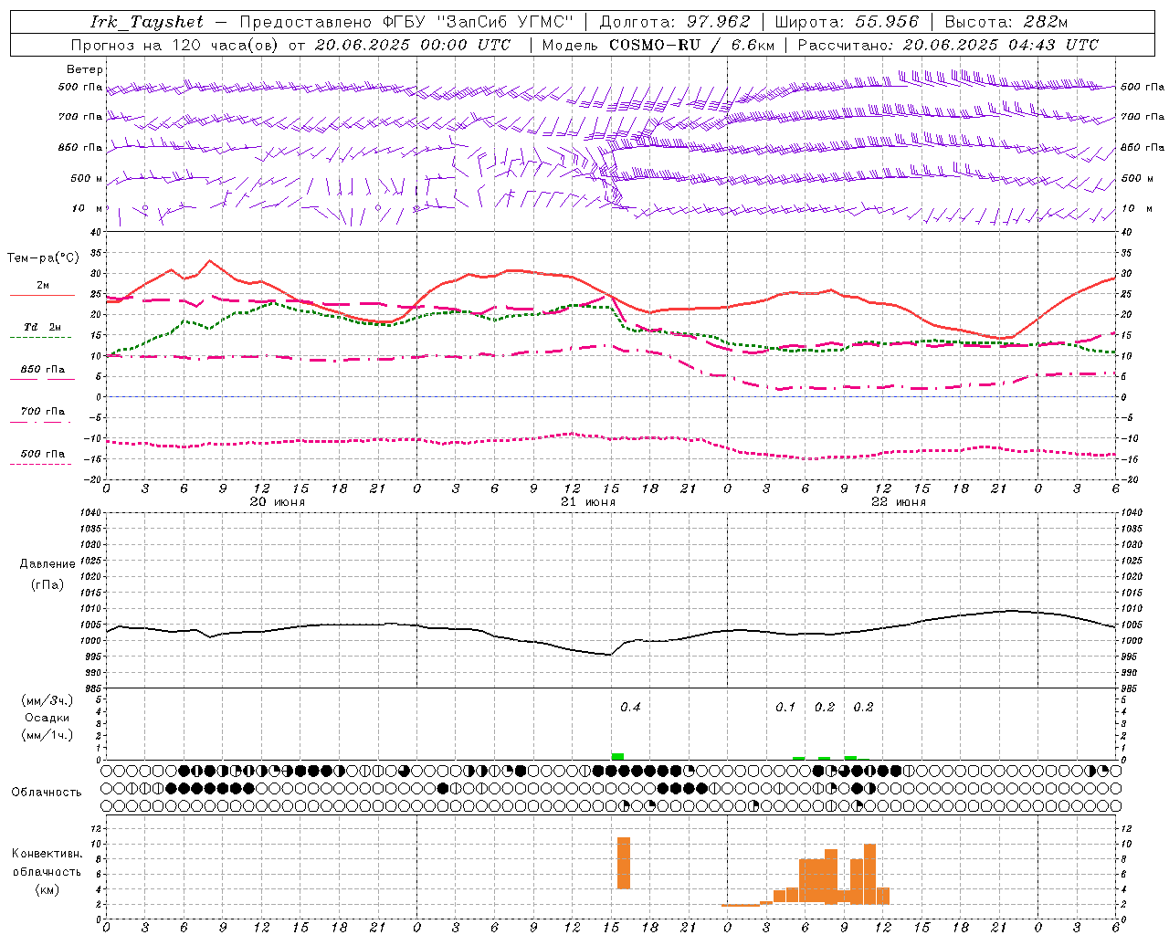1169x935 pixels.
Task: Select the "0.1" precipitation amount value
Action: (785, 708)
